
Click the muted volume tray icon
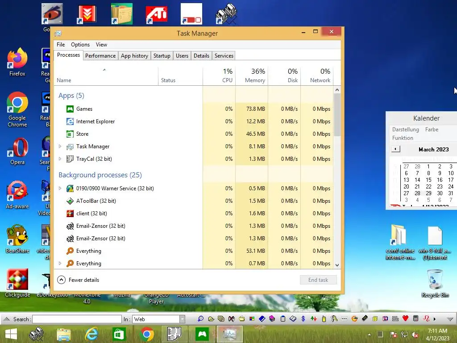click(415, 335)
